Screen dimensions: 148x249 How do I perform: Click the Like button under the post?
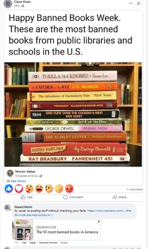[x=27, y=197]
